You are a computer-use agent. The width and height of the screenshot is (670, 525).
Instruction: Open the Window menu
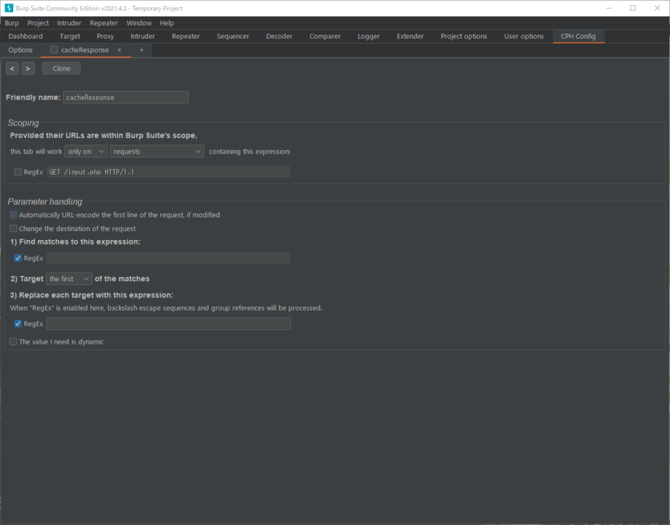[x=138, y=22]
